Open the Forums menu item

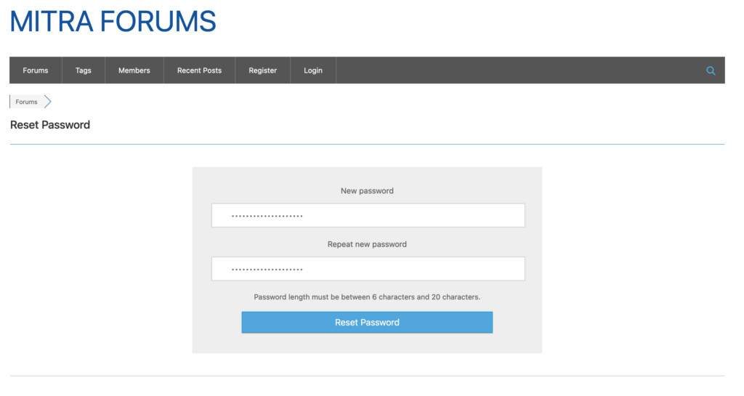36,70
